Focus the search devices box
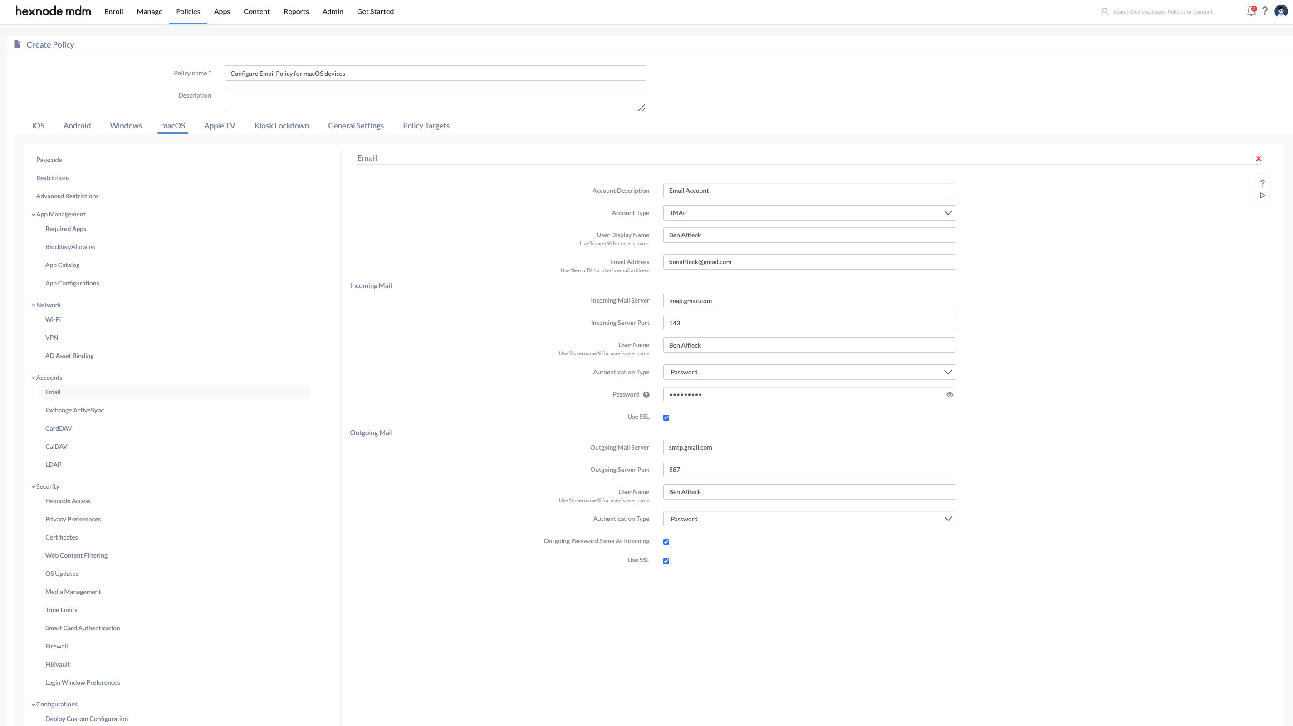Image resolution: width=1293 pixels, height=726 pixels. 1162,11
